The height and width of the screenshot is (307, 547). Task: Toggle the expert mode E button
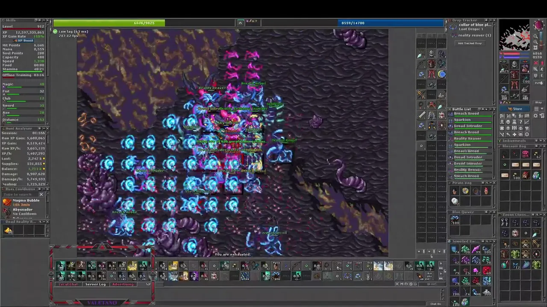[x=542, y=75]
